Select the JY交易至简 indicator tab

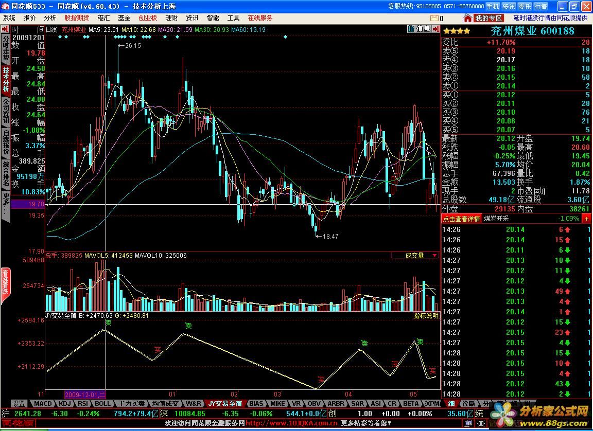[225, 403]
